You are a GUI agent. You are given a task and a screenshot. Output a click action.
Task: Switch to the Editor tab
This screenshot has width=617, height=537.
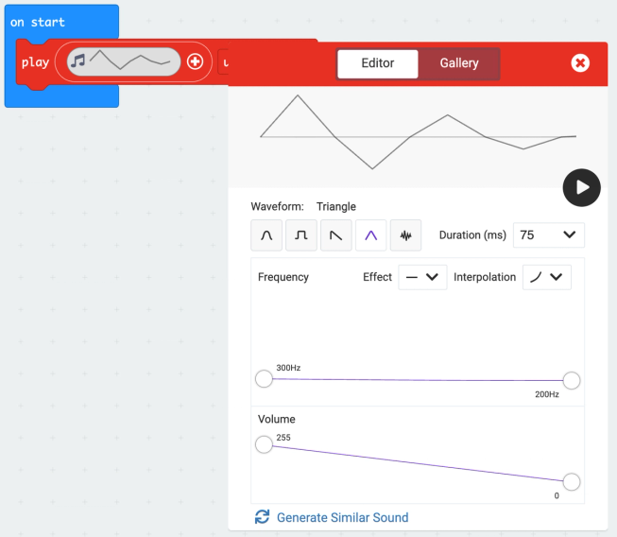pyautogui.click(x=378, y=63)
